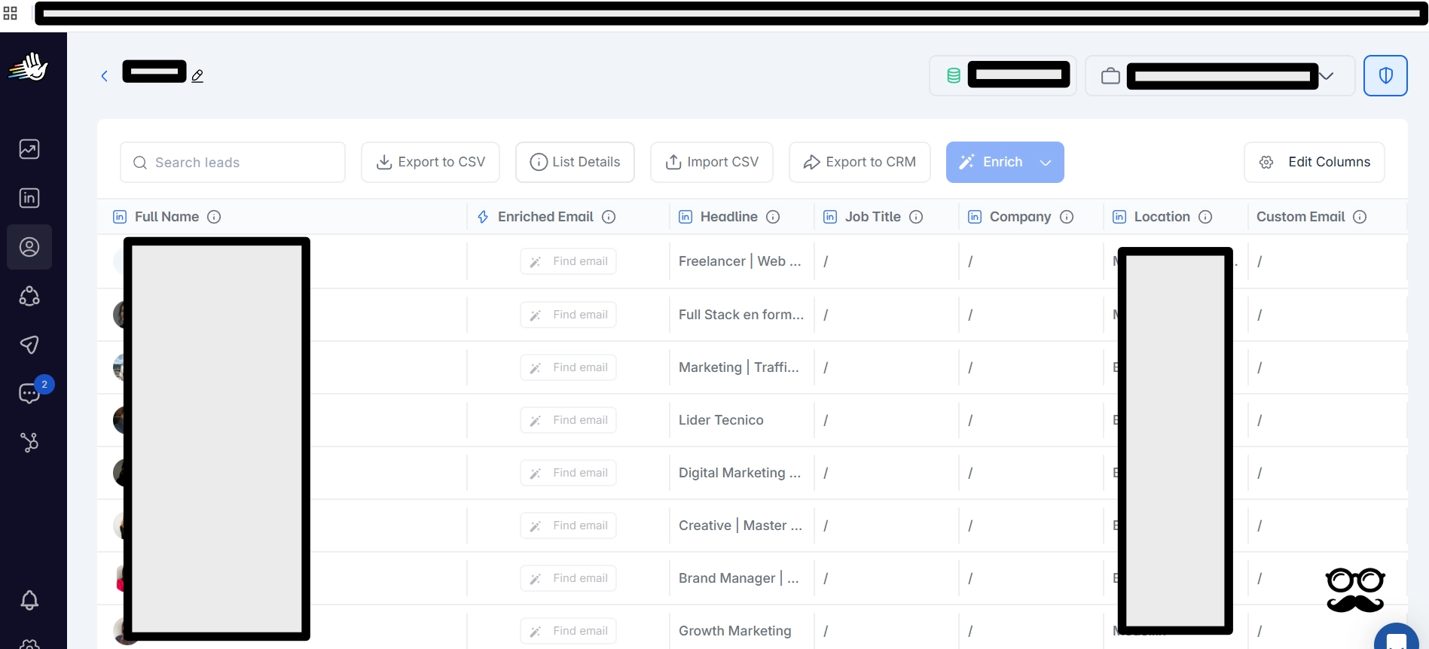Click the Full Name column header

pos(166,217)
